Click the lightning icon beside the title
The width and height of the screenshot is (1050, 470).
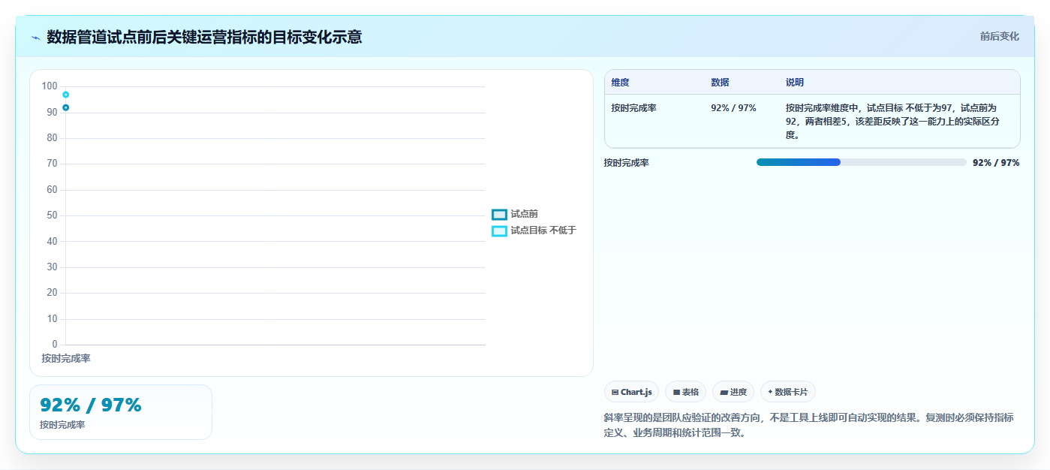point(35,37)
